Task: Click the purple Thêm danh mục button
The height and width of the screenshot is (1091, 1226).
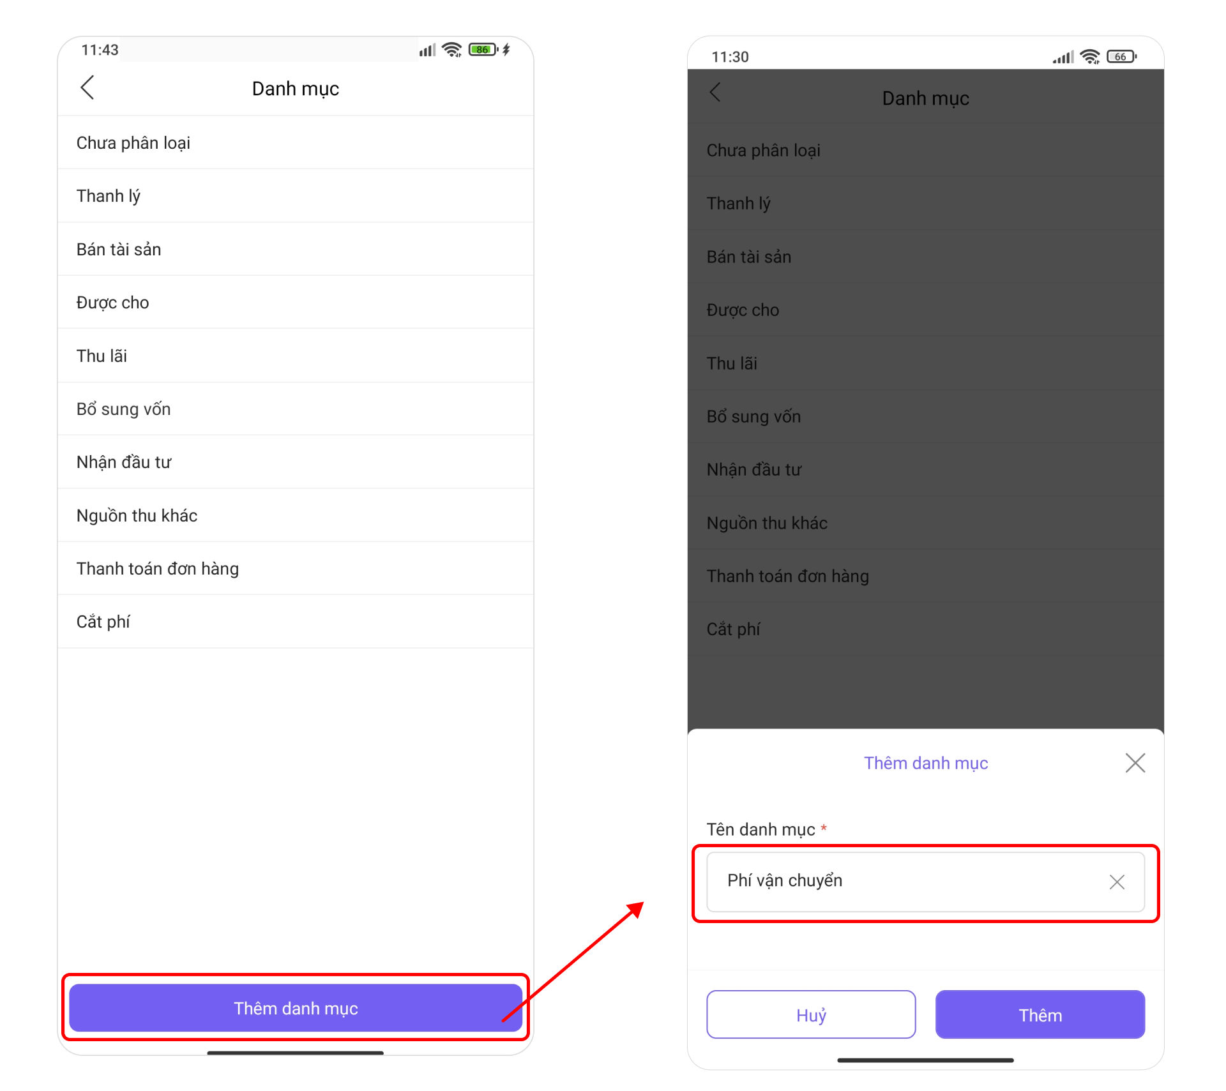Action: pos(296,1007)
